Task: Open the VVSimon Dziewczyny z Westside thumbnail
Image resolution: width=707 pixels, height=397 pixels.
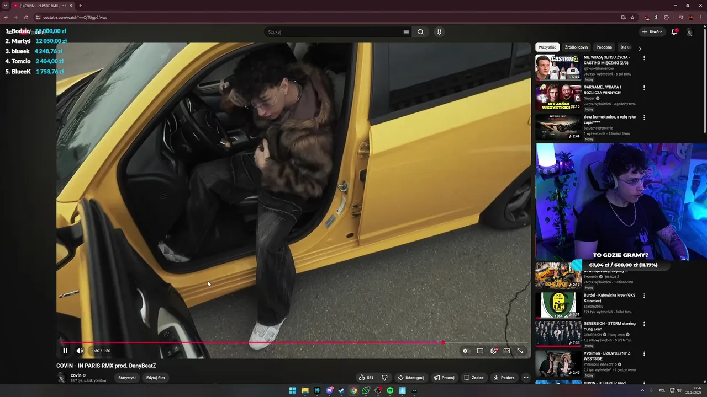Action: (558, 363)
